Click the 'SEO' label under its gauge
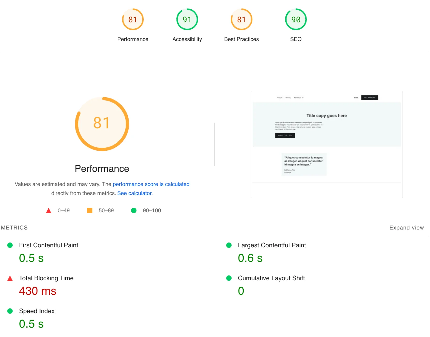This screenshot has height=337, width=430. 296,39
